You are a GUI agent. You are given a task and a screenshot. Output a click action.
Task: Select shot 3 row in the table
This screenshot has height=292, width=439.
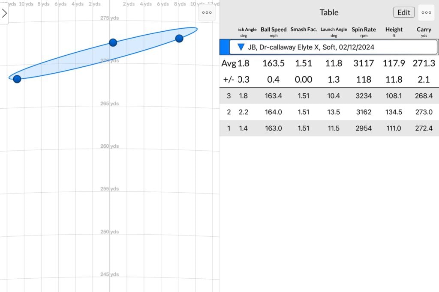pos(329,96)
